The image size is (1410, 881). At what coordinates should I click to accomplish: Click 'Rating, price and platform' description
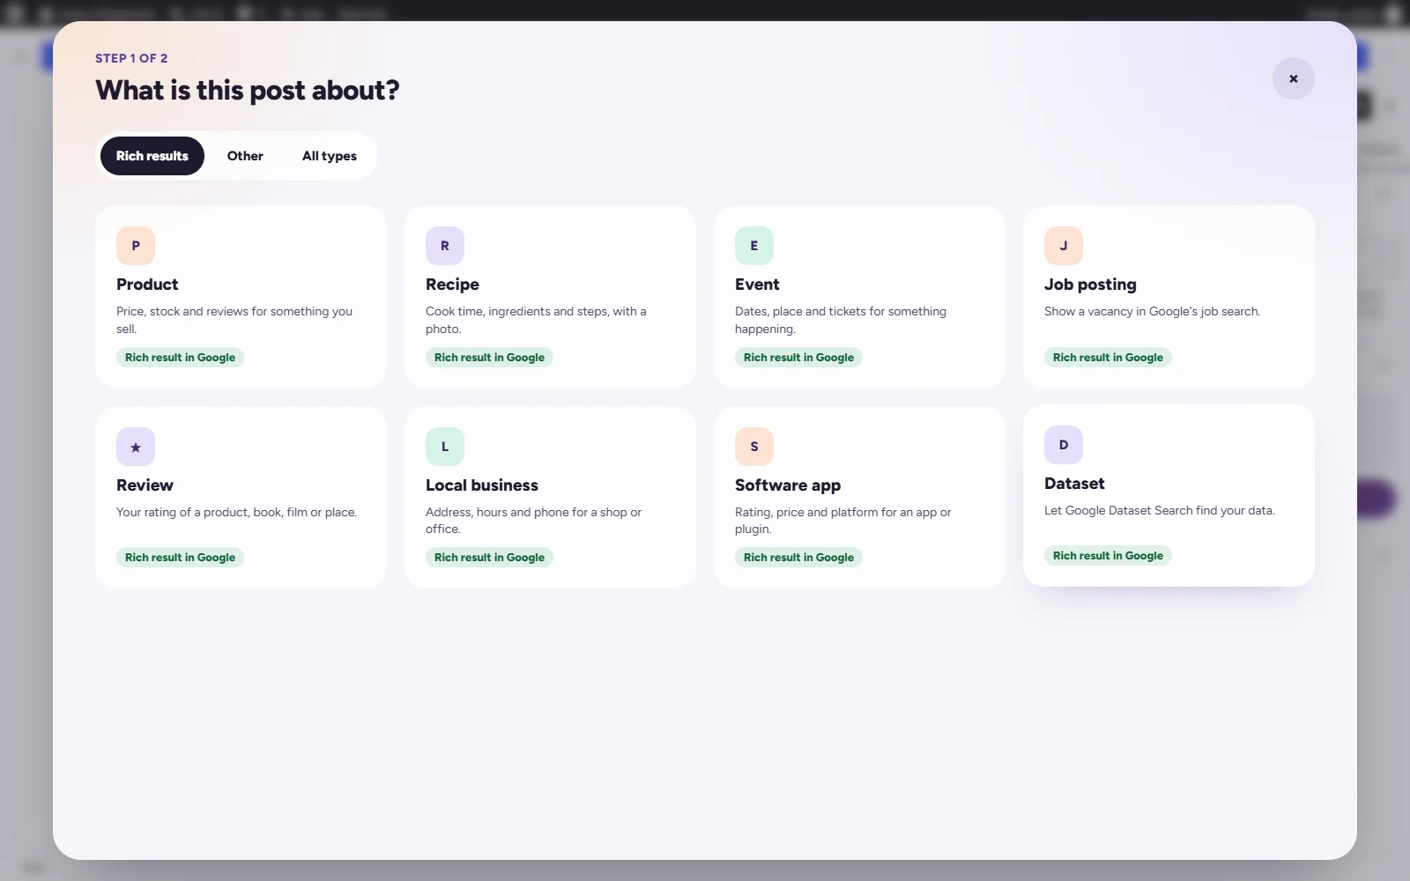tap(843, 521)
